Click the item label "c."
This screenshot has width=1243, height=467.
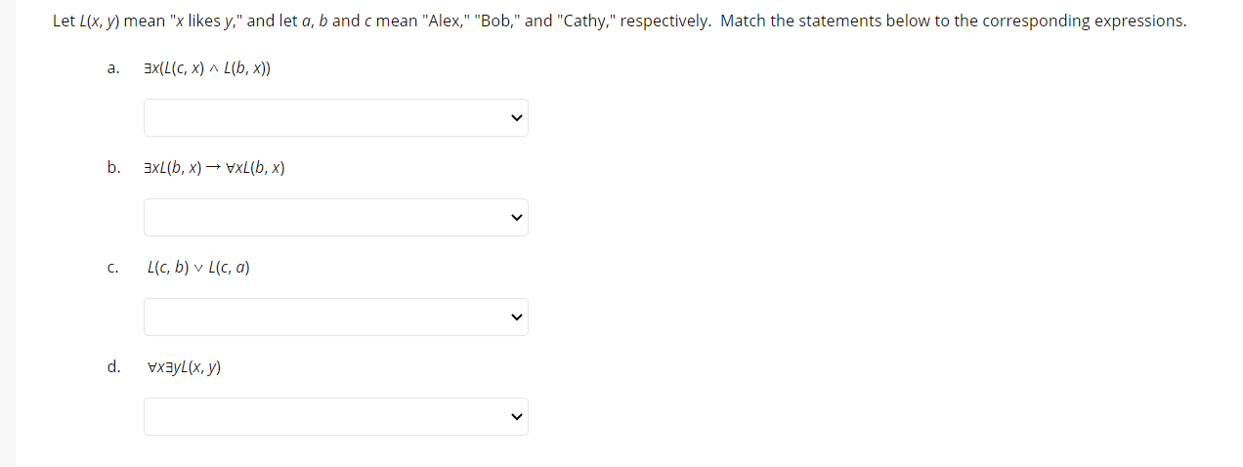pyautogui.click(x=113, y=268)
